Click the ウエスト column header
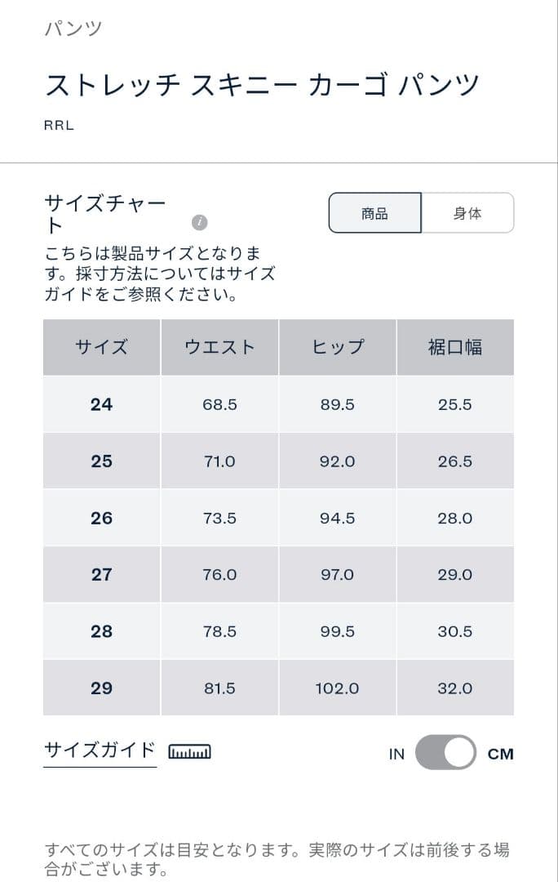 click(219, 347)
